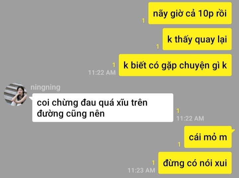Screen dimensions: 239x178
Task: Select ningning's white message about "xĩu trên đường"
Action: point(103,108)
